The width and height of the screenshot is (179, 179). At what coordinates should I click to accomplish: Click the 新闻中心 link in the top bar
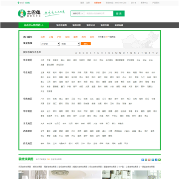coord(144,2)
